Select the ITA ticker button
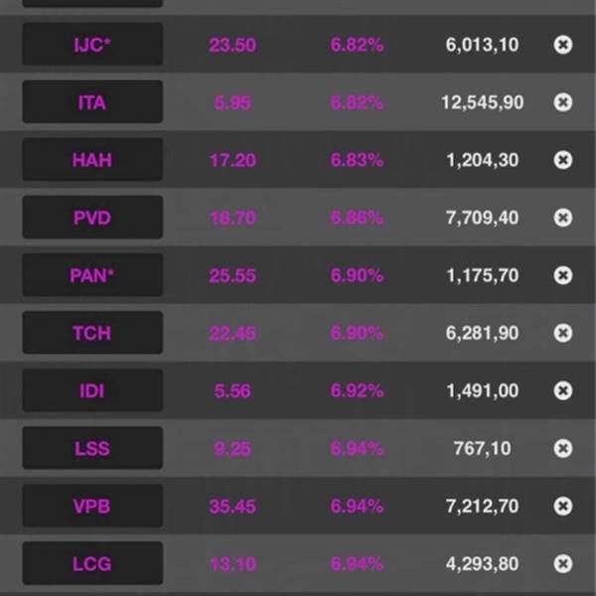Screen dimensions: 596x596 pyautogui.click(x=92, y=102)
